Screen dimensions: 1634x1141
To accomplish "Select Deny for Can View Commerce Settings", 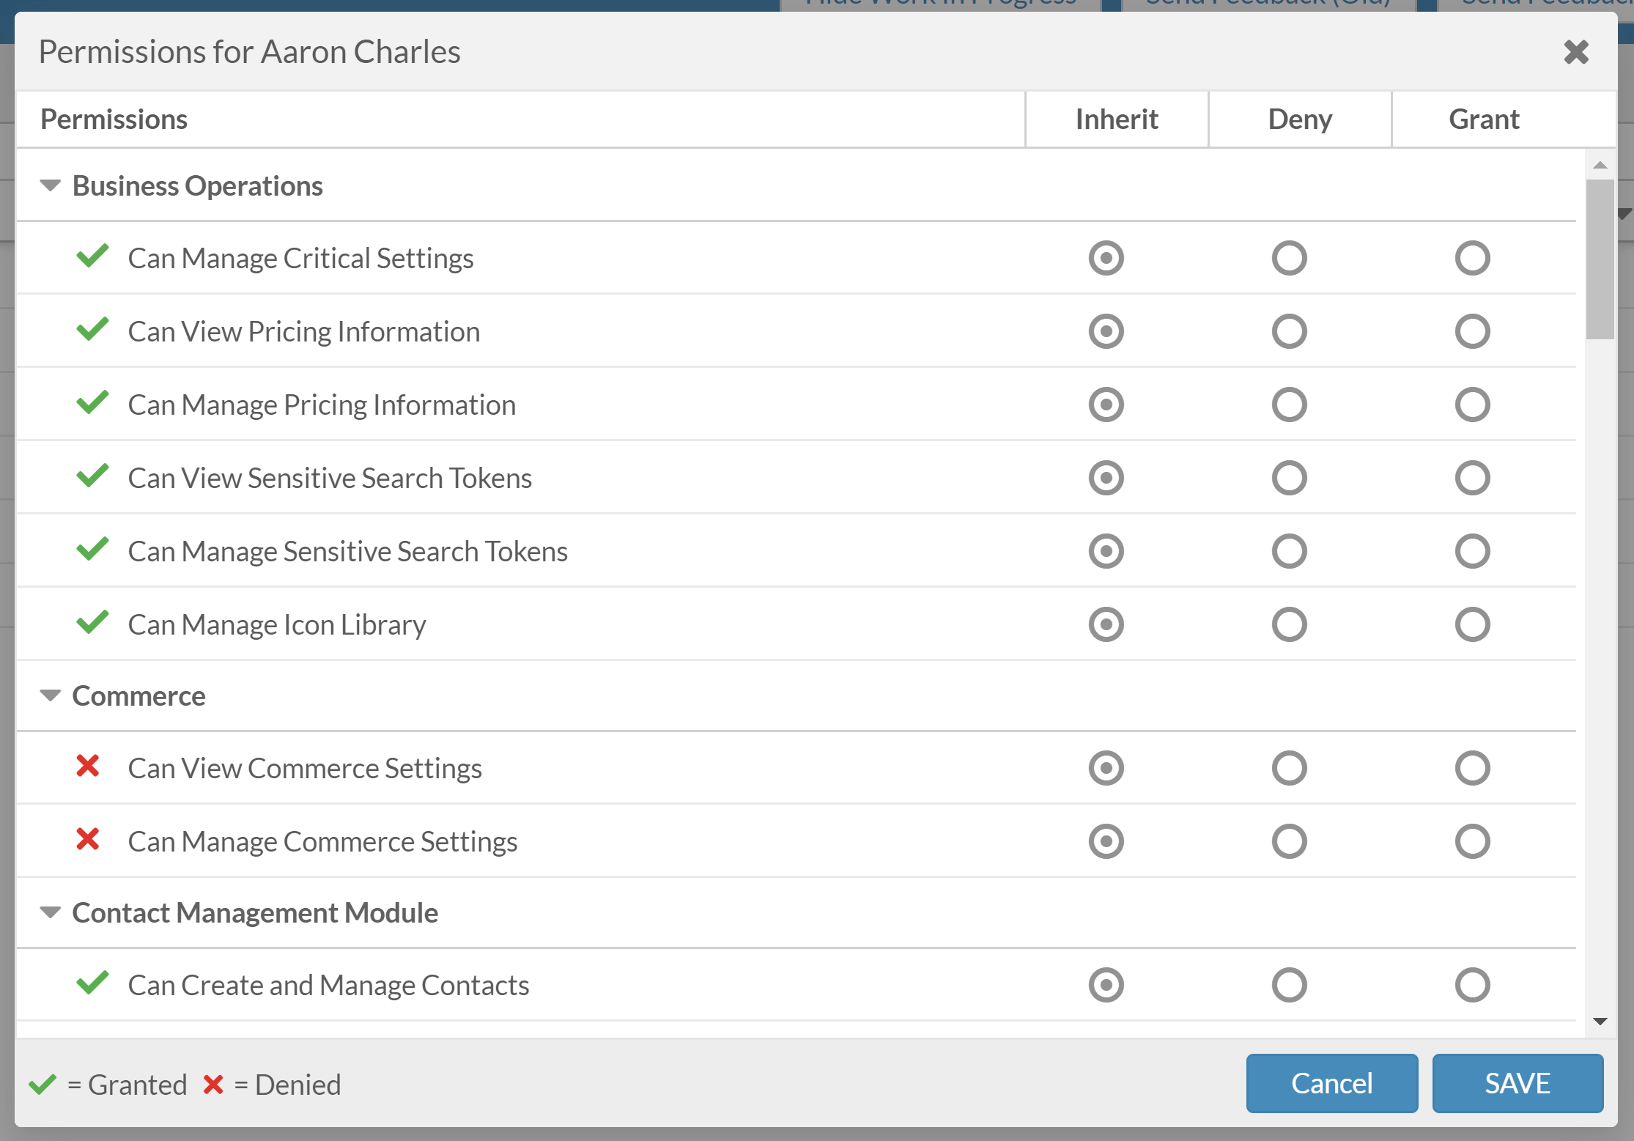I will pyautogui.click(x=1290, y=768).
